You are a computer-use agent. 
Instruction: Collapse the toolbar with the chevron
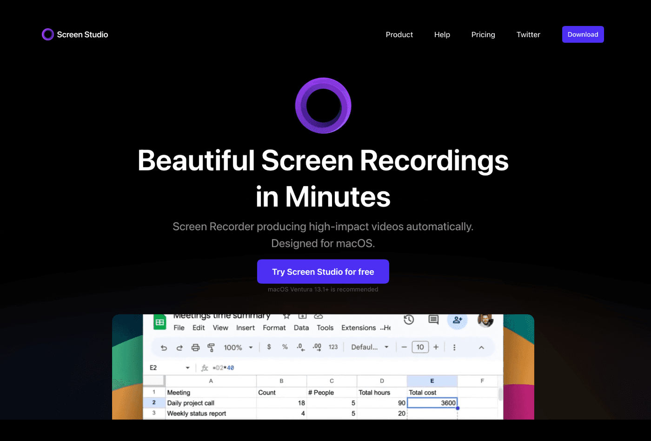[480, 347]
